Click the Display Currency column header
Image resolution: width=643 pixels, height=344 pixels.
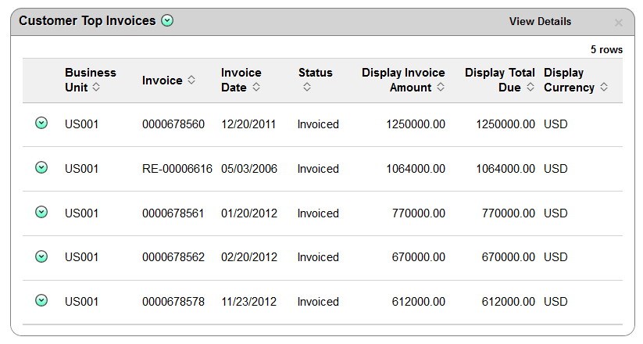(576, 80)
